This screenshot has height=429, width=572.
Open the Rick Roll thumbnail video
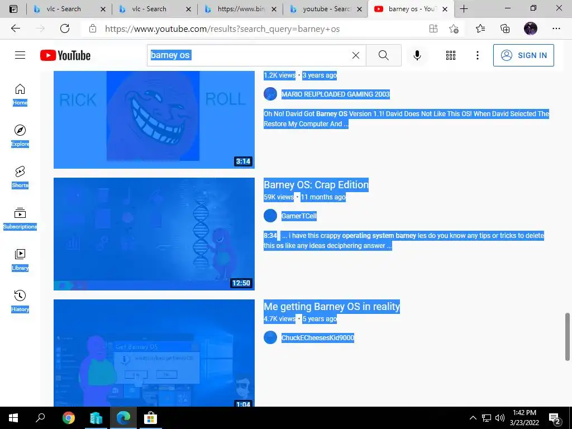(x=154, y=120)
